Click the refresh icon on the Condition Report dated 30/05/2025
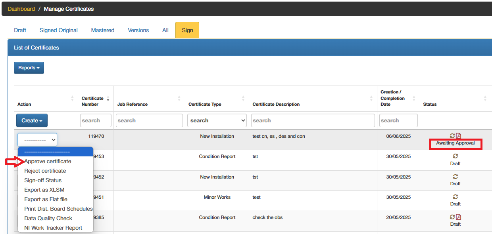This screenshot has width=492, height=234. point(455,156)
